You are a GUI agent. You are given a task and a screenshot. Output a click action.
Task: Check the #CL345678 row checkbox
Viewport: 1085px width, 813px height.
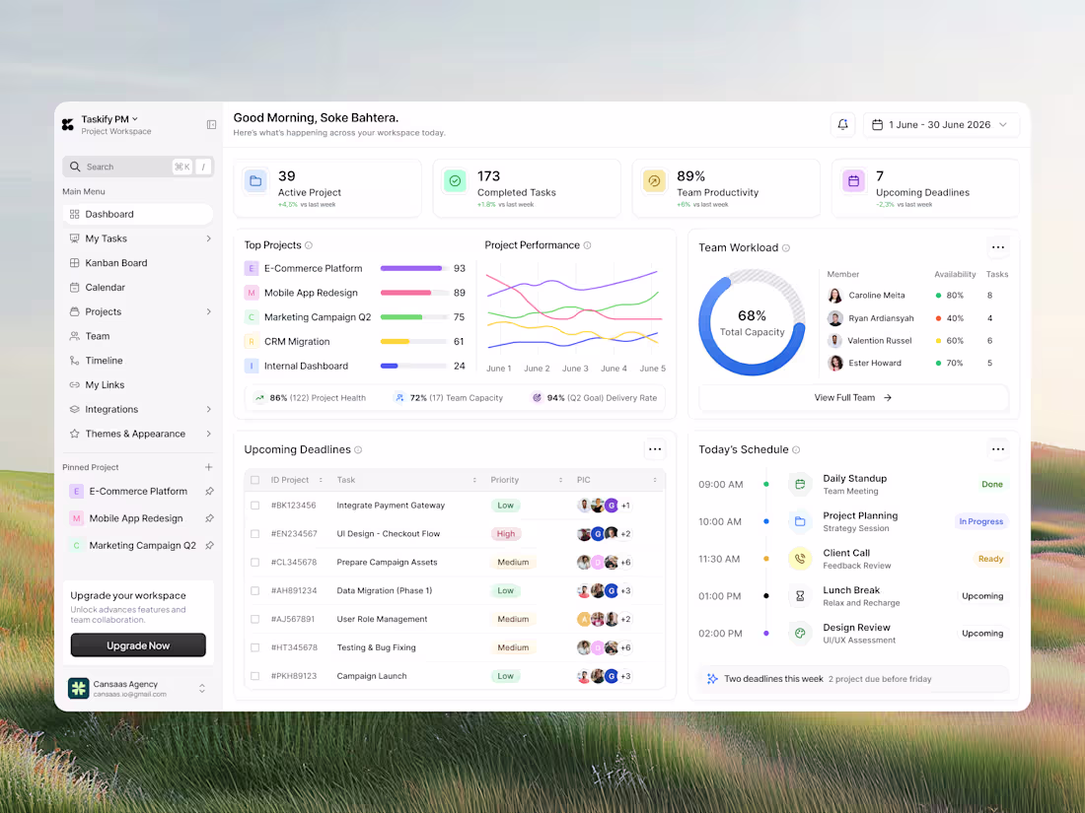point(254,562)
